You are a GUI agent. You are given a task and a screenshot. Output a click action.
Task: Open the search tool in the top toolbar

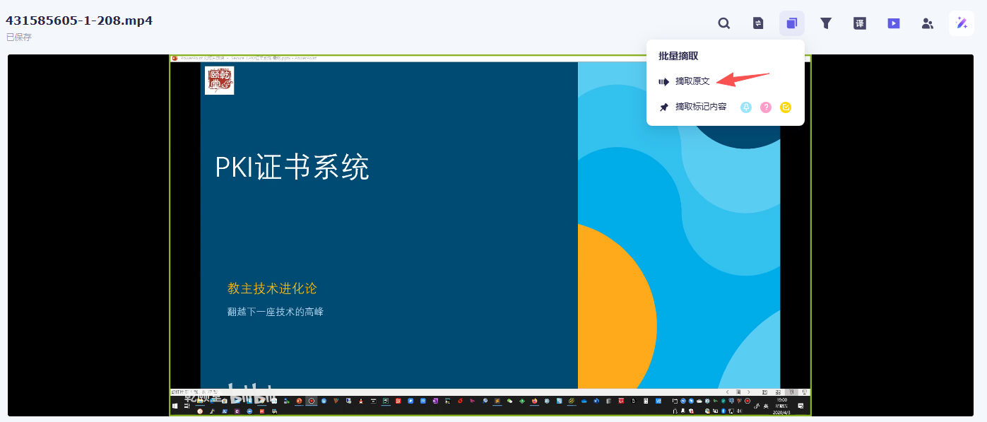pyautogui.click(x=724, y=23)
